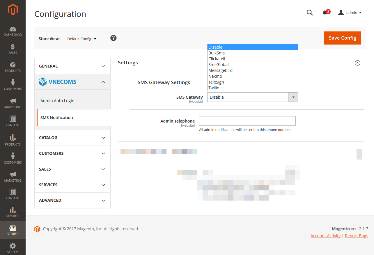Image resolution: width=374 pixels, height=255 pixels.
Task: Open the Store View Default Config switcher
Action: (82, 39)
